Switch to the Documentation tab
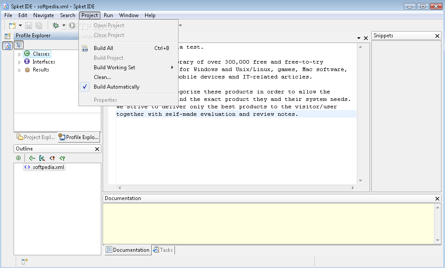Screen dimensions: 445x268 pyautogui.click(x=128, y=250)
